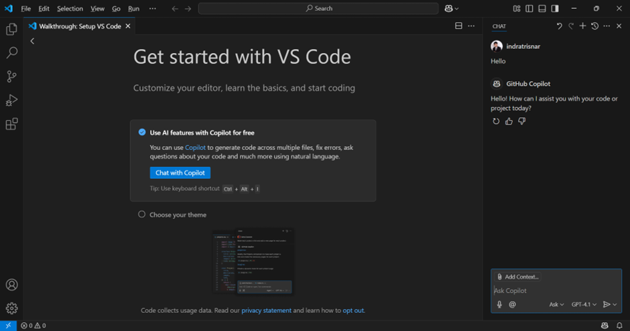630x331 pixels.
Task: Focus the Ask Copilot input field
Action: (556, 290)
